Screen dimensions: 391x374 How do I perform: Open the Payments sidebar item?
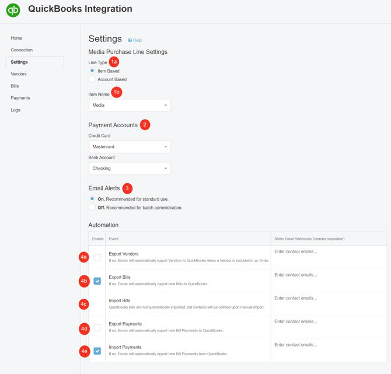[x=20, y=98]
